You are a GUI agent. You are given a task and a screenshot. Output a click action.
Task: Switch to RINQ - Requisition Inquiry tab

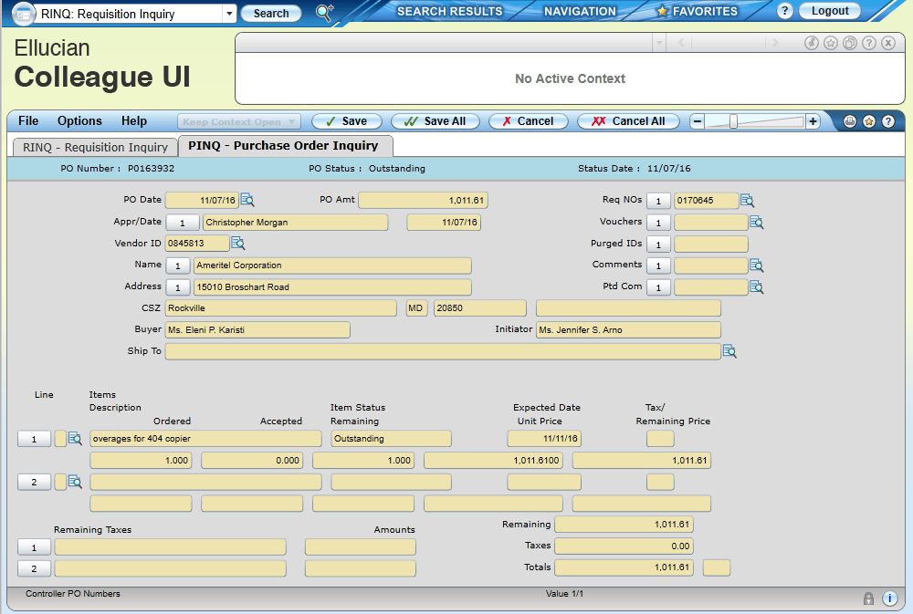pyautogui.click(x=95, y=147)
